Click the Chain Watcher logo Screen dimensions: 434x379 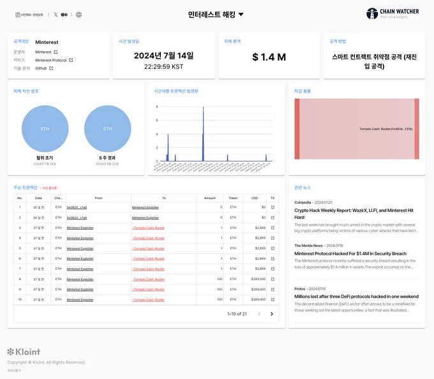(x=393, y=13)
